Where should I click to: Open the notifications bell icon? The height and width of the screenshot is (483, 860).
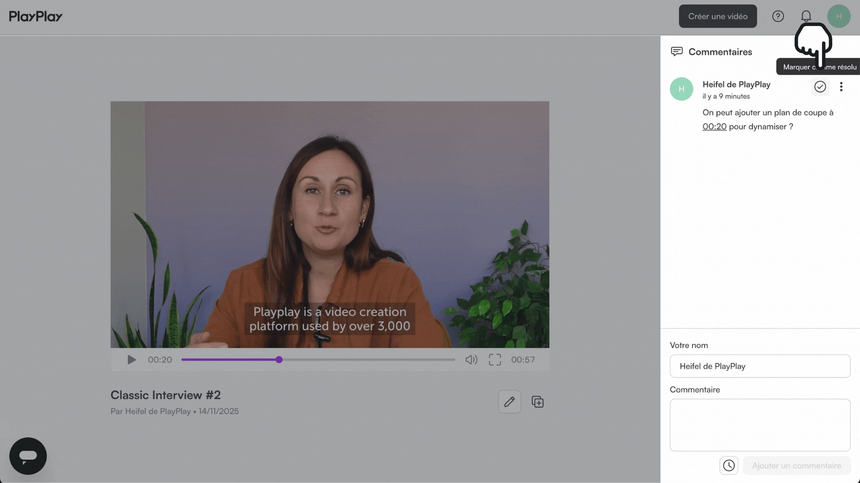[x=806, y=16]
